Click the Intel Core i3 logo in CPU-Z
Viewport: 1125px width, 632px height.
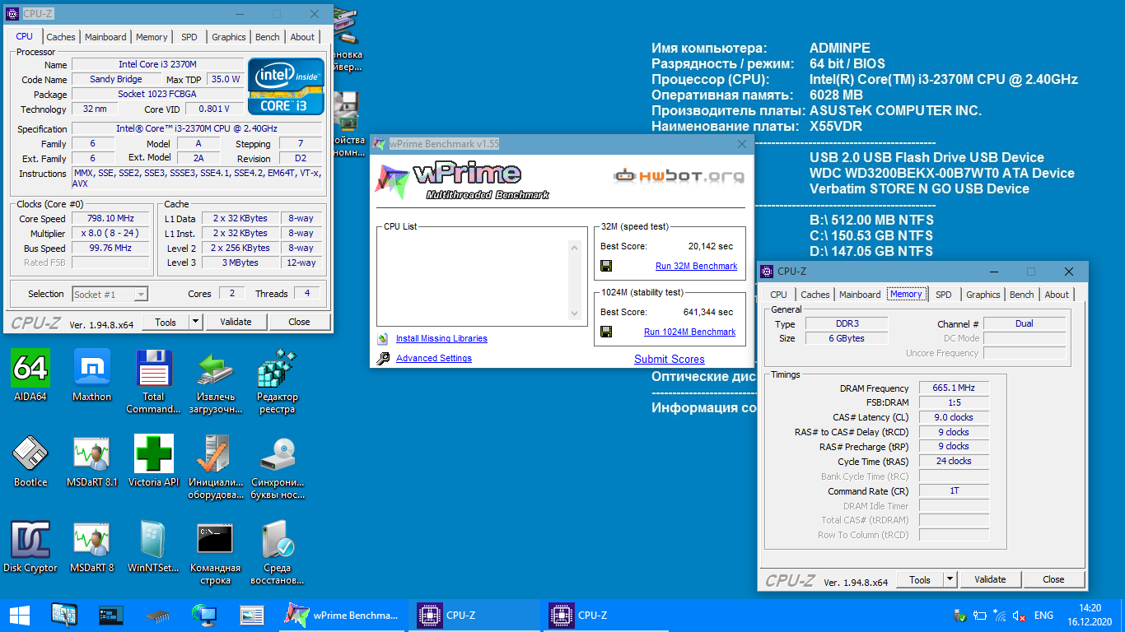(x=287, y=86)
